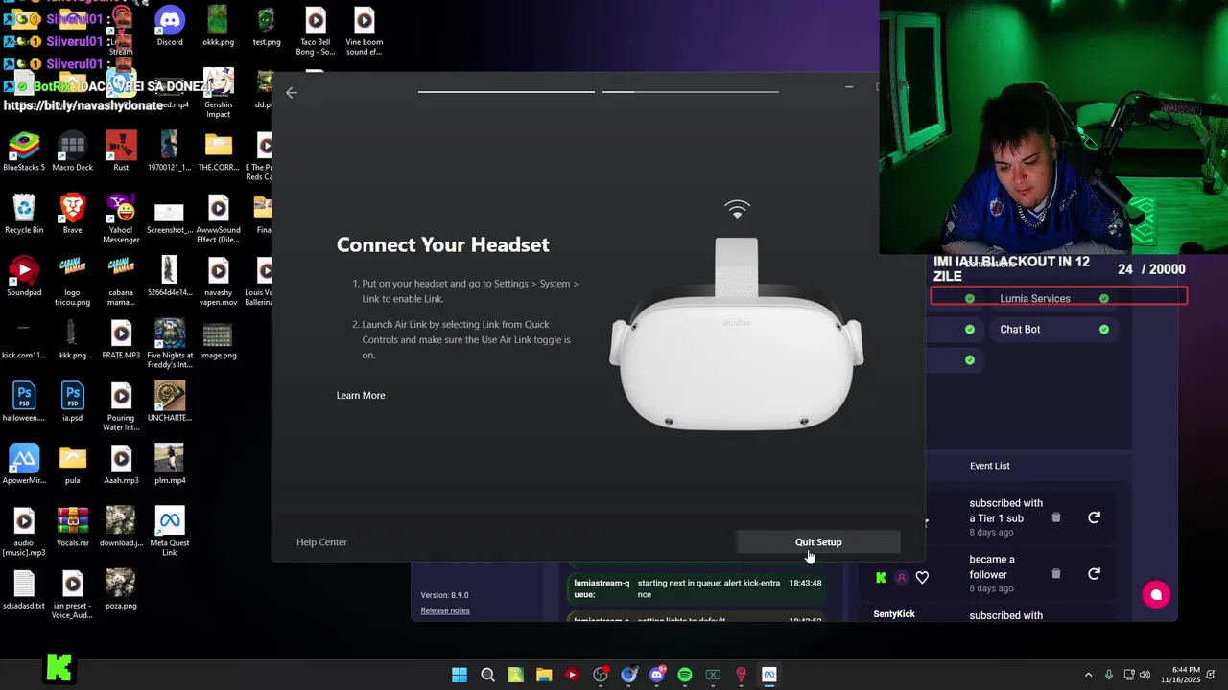Select the pula folder on desktop
The height and width of the screenshot is (690, 1228).
(x=73, y=465)
